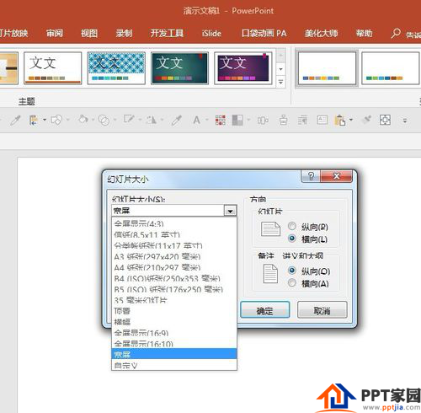Click the question mark help button in dialog
The height and width of the screenshot is (413, 421).
pos(311,176)
